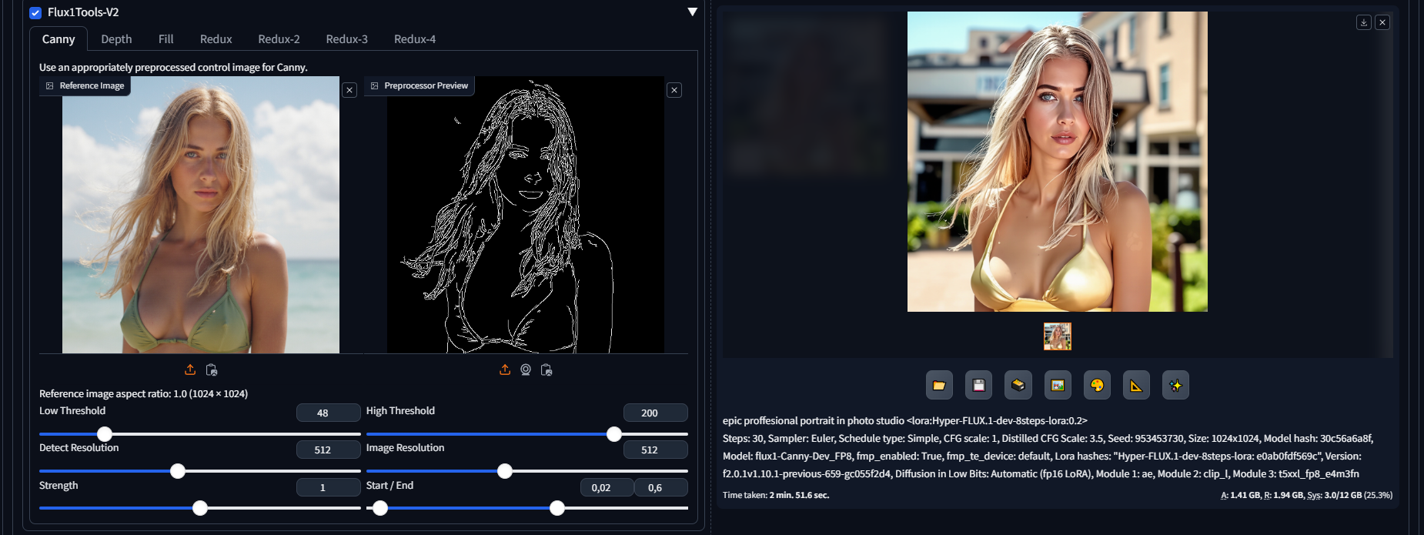Click the Low Threshold slider handle
This screenshot has width=1424, height=535.
click(105, 434)
